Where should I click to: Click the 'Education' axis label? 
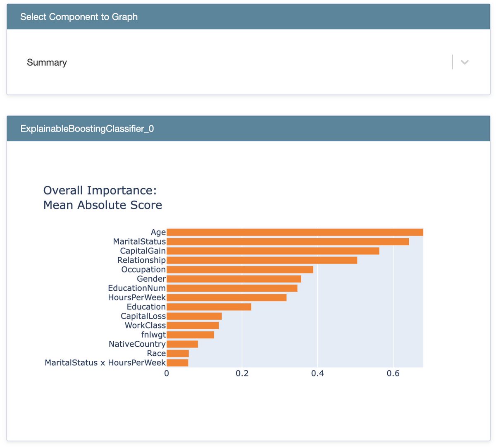146,307
